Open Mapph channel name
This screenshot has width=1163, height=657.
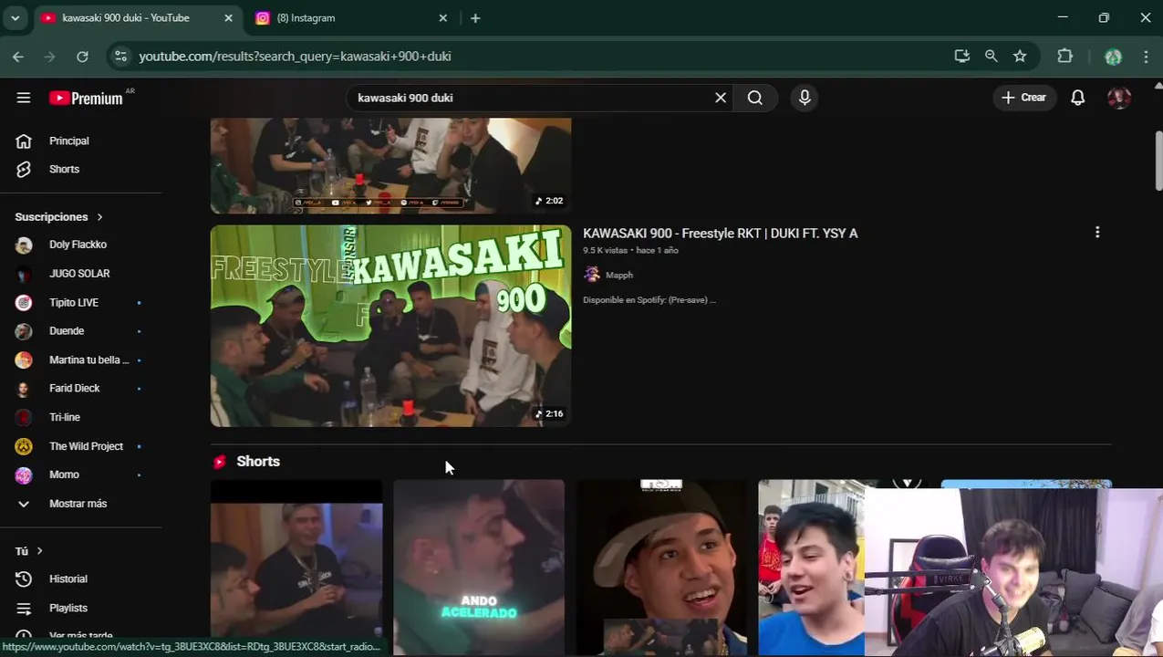(x=619, y=275)
